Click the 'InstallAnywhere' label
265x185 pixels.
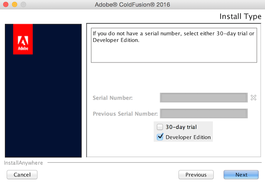(x=23, y=163)
